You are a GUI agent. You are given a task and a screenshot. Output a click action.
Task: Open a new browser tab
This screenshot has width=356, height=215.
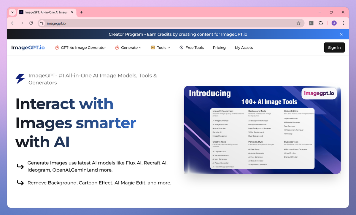[82, 12]
